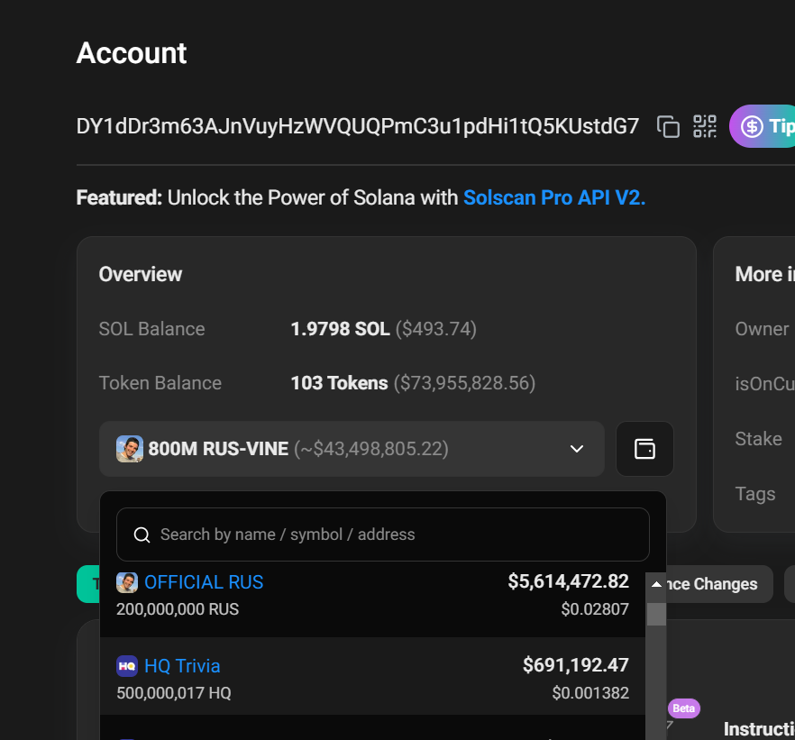Expand the 800M RUS-VINE token dropdown
795x740 pixels.
(352, 449)
